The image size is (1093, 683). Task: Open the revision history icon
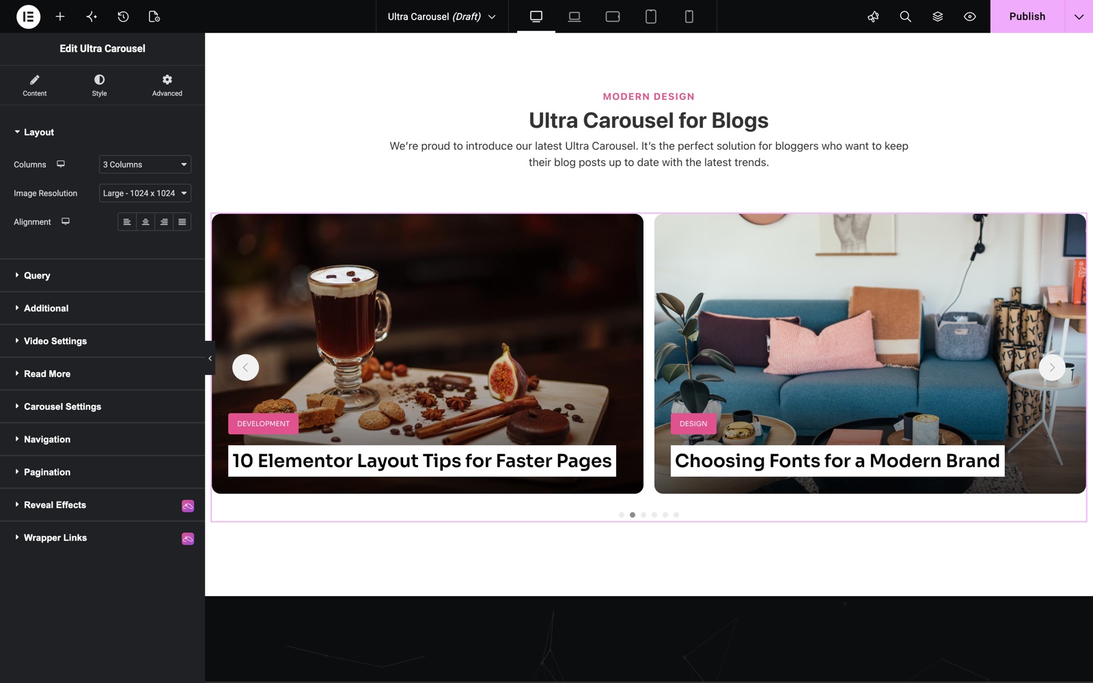pos(123,16)
